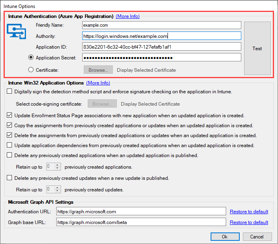This screenshot has width=278, height=244.
Task: Uncheck Delete the assignments checkbox
Action: (10, 135)
